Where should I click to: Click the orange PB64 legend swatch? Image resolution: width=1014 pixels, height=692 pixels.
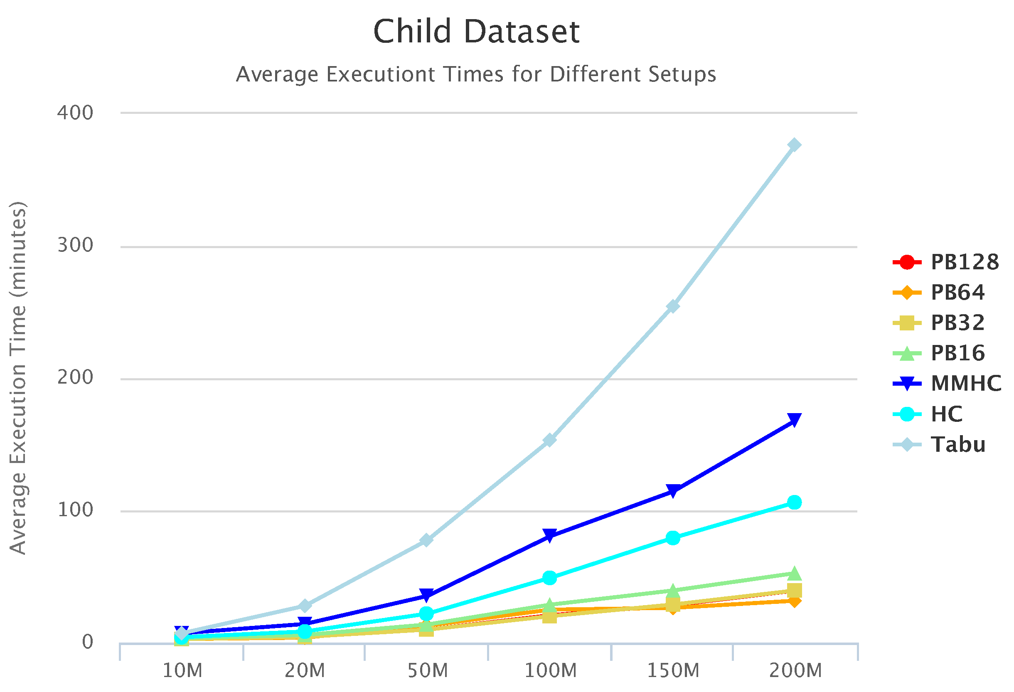(906, 292)
